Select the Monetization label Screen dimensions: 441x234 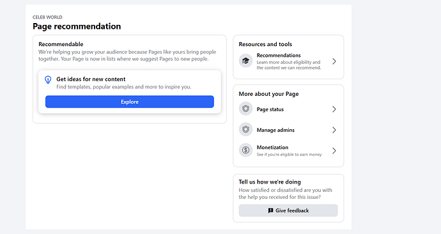272,148
